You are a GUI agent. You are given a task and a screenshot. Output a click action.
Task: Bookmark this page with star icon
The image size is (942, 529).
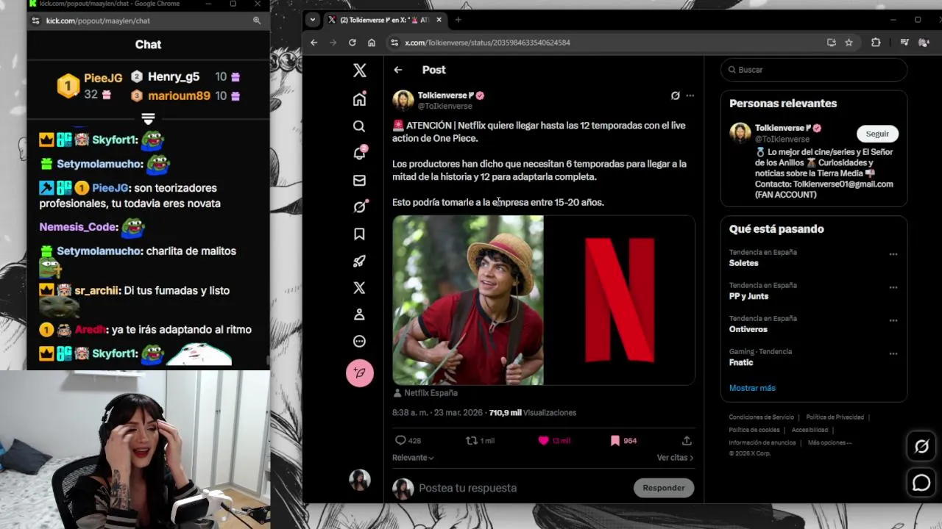tap(849, 43)
